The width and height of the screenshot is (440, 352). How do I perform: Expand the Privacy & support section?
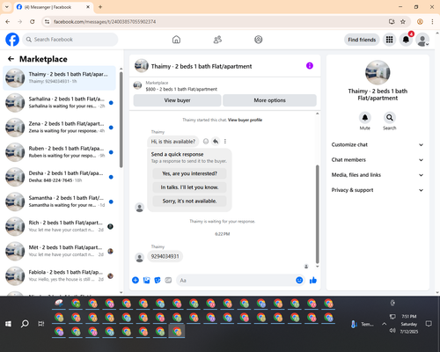click(x=378, y=190)
